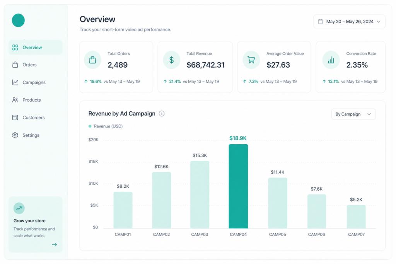Image resolution: width=396 pixels, height=264 pixels.
Task: Click the Orders bag icon in sidebar
Action: point(15,65)
